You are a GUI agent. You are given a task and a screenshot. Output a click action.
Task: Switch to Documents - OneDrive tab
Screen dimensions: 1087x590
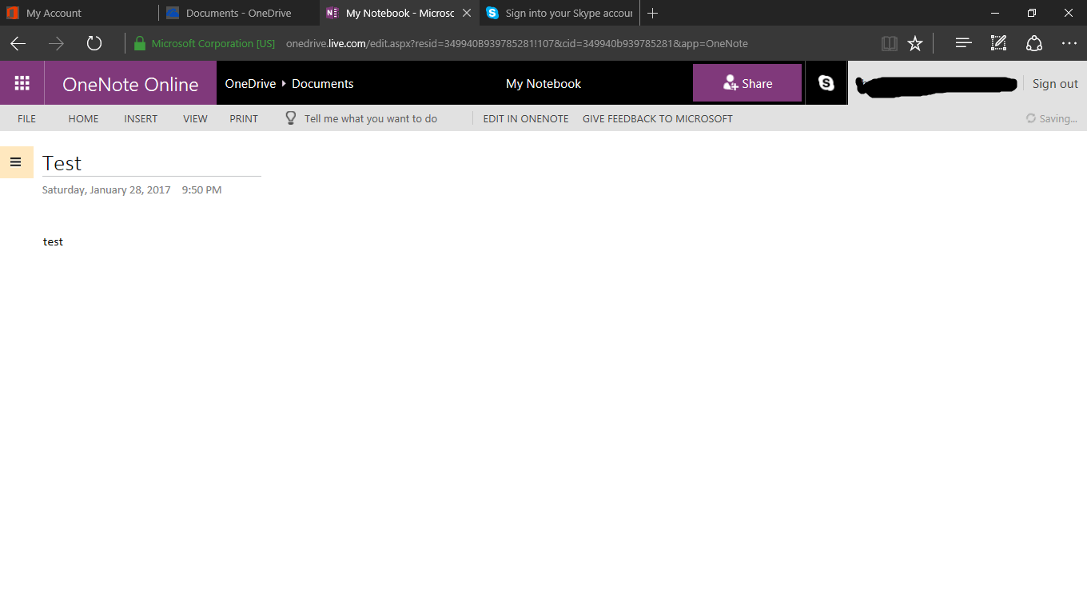[239, 13]
